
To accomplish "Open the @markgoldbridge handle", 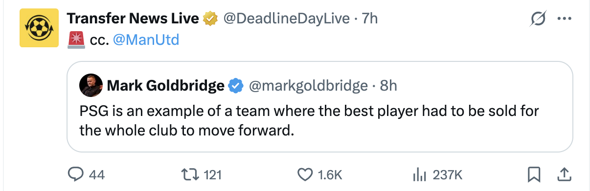I will click(308, 86).
